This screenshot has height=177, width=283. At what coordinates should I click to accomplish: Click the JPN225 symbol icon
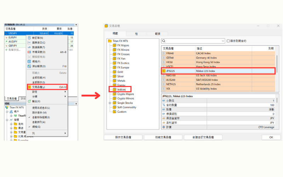164,71
